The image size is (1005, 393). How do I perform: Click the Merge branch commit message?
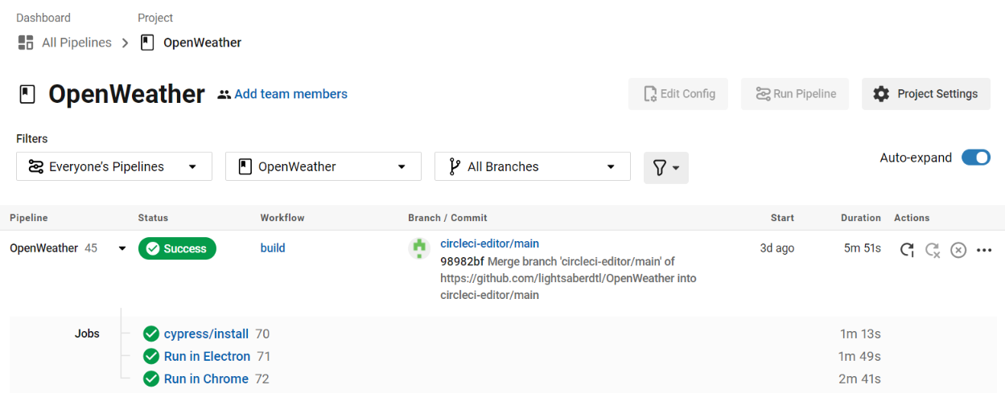coord(568,278)
